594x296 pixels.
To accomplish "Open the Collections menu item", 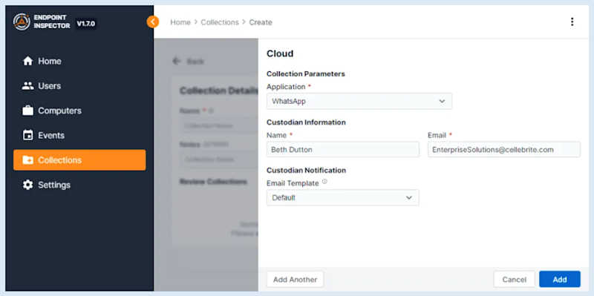I will coord(79,160).
